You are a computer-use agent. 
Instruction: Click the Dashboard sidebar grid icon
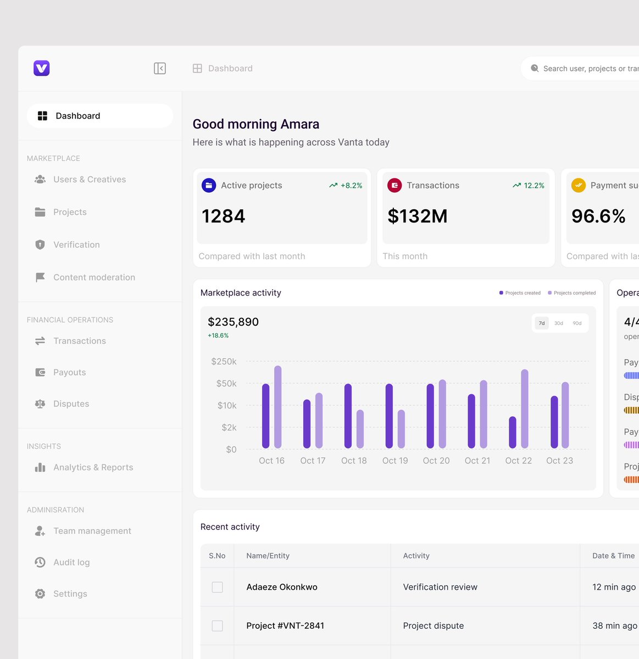click(42, 116)
